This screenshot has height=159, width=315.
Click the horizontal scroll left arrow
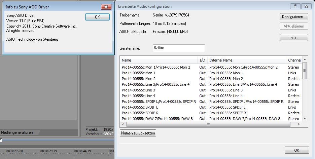(123, 124)
